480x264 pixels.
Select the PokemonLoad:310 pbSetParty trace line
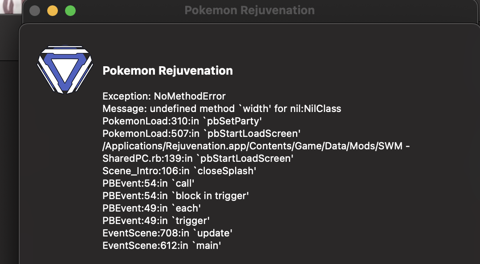click(182, 121)
